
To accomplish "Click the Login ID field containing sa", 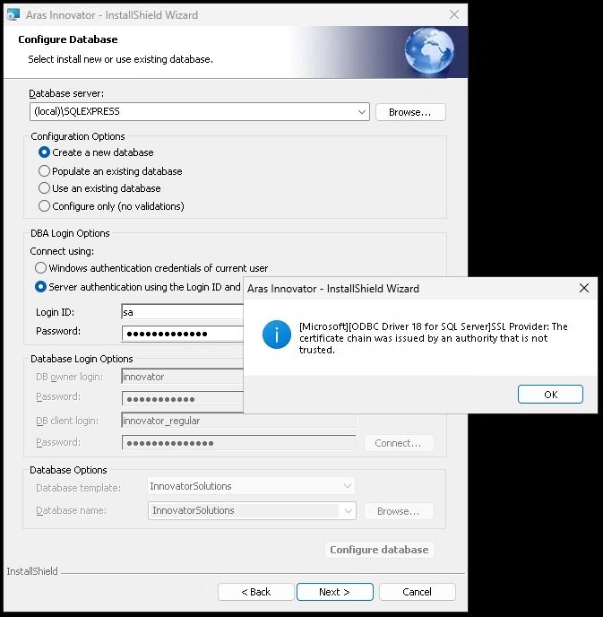I will pos(183,312).
